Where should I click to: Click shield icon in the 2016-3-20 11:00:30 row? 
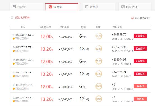pyautogui.click(x=14, y=89)
